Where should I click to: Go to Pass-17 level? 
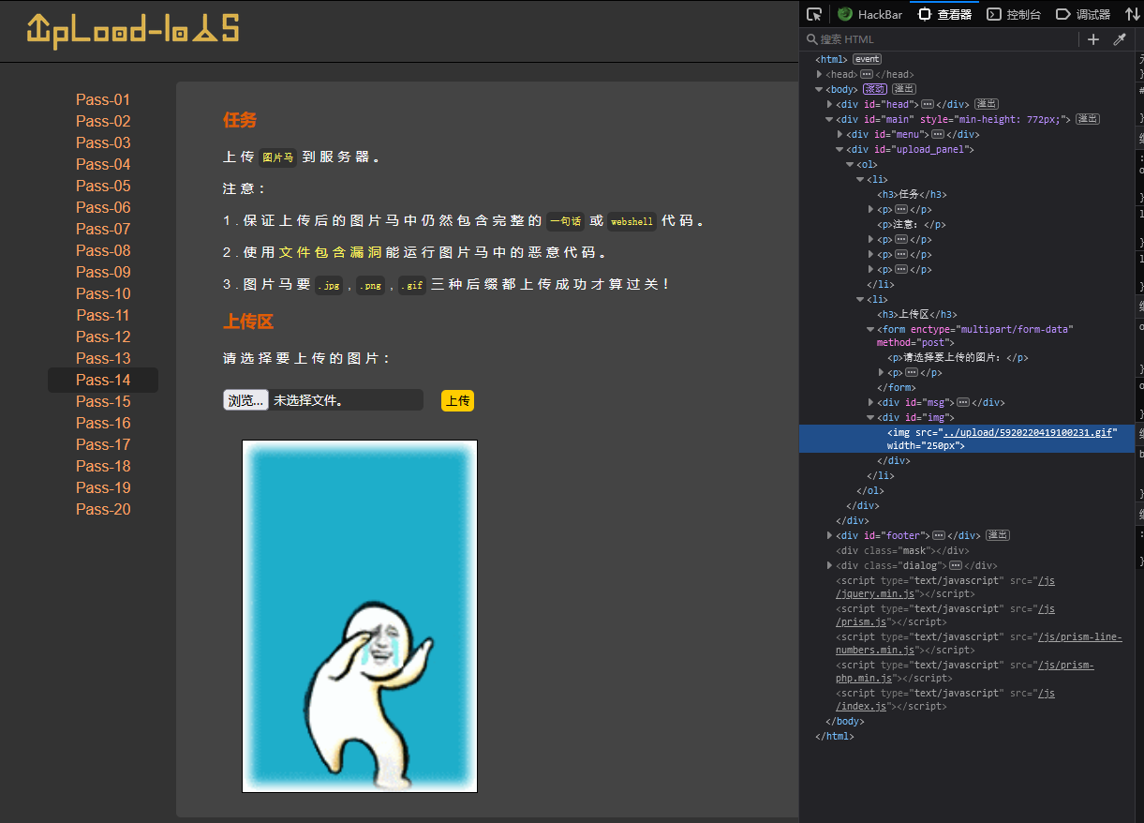(103, 444)
